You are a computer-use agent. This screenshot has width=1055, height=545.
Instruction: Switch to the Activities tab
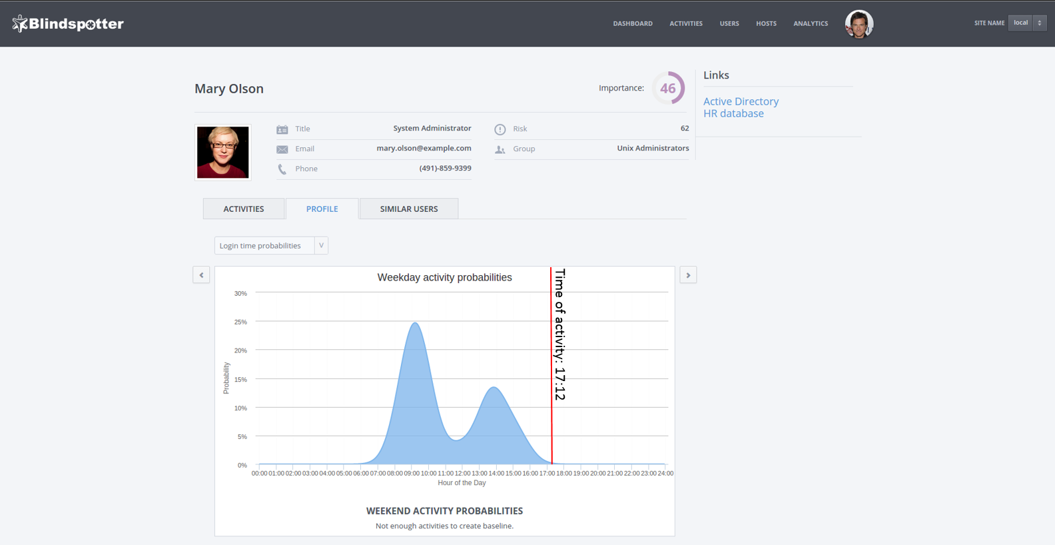coord(244,209)
